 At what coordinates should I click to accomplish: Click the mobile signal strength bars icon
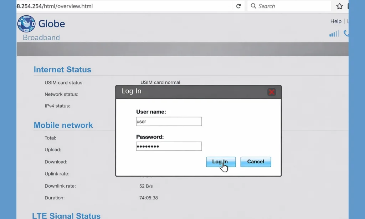coord(334,34)
